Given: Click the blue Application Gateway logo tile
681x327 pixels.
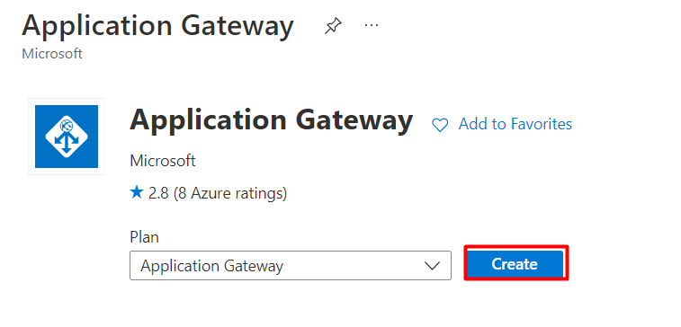Looking at the screenshot, I should click(67, 137).
